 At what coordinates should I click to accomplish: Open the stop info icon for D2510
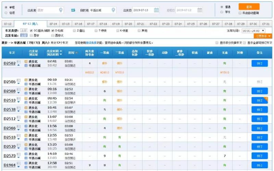click(x=18, y=98)
